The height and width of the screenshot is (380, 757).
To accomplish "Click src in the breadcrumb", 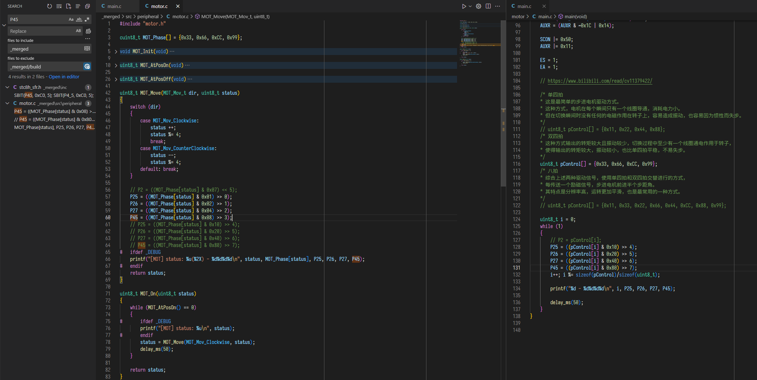I will pos(129,16).
